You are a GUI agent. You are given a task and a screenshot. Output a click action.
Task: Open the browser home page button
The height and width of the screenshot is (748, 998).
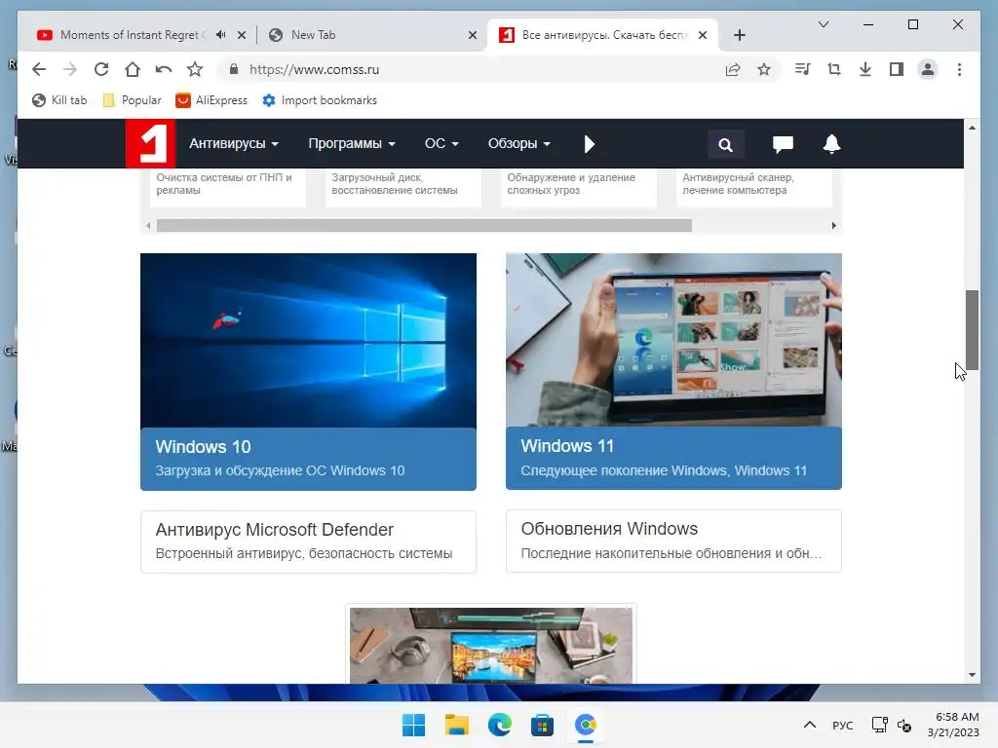133,69
